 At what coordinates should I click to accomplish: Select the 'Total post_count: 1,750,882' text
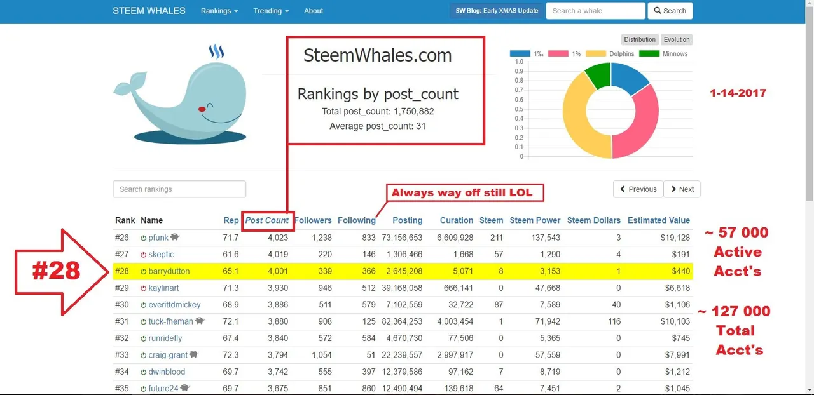378,112
